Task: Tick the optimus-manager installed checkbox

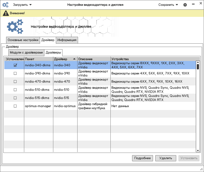Action: [15, 106]
